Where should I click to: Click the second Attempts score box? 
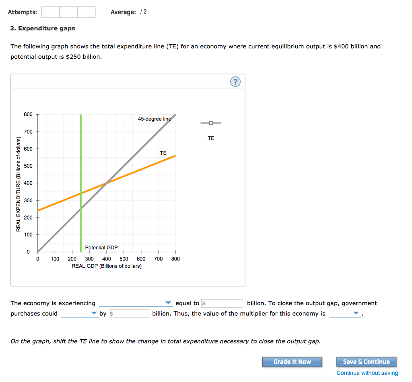click(x=68, y=12)
